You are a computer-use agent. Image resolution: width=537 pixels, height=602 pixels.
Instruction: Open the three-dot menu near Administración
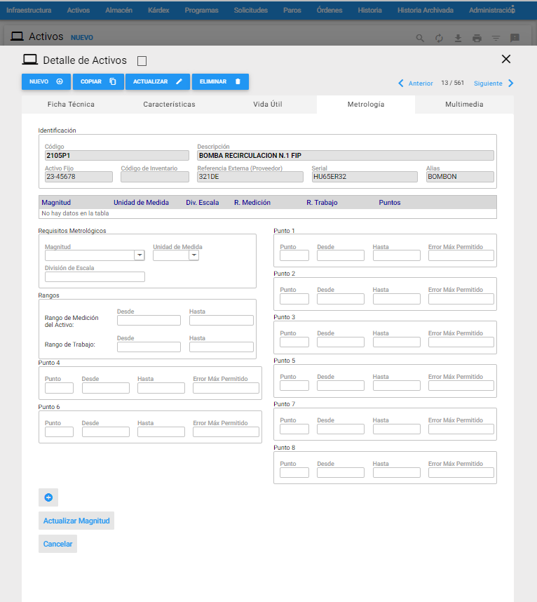(x=513, y=9)
